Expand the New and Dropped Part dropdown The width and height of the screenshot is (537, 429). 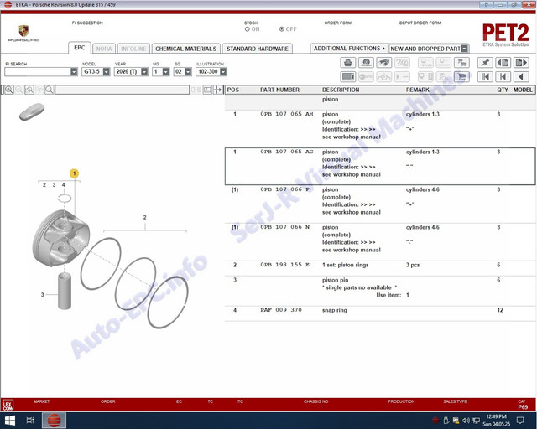(x=464, y=49)
